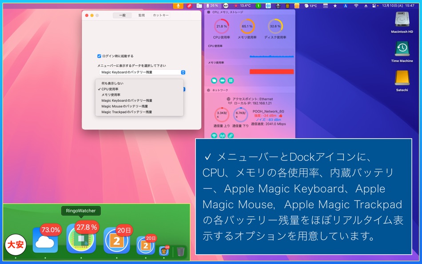Open the orange box menu bar icon
Viewport: 422px width, 264px height.
(297, 6)
